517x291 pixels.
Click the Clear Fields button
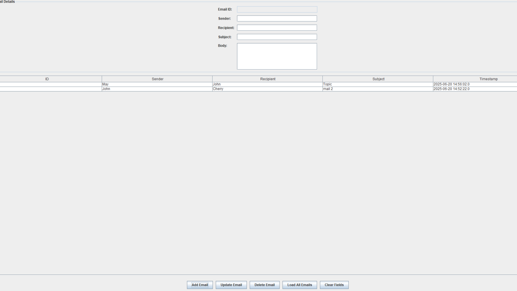[334, 285]
